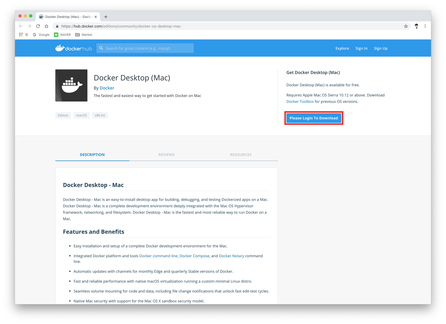The width and height of the screenshot is (446, 324).
Task: Open the Apps grid in bookmarks bar
Action: point(21,34)
